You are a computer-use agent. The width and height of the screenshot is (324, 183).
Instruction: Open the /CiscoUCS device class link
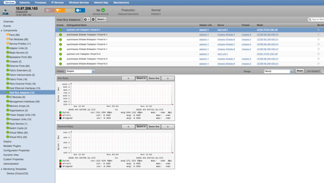[22, 12]
